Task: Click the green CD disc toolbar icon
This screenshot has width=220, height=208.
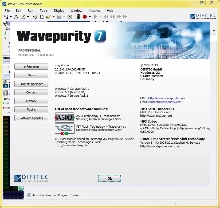Action: (x=35, y=17)
